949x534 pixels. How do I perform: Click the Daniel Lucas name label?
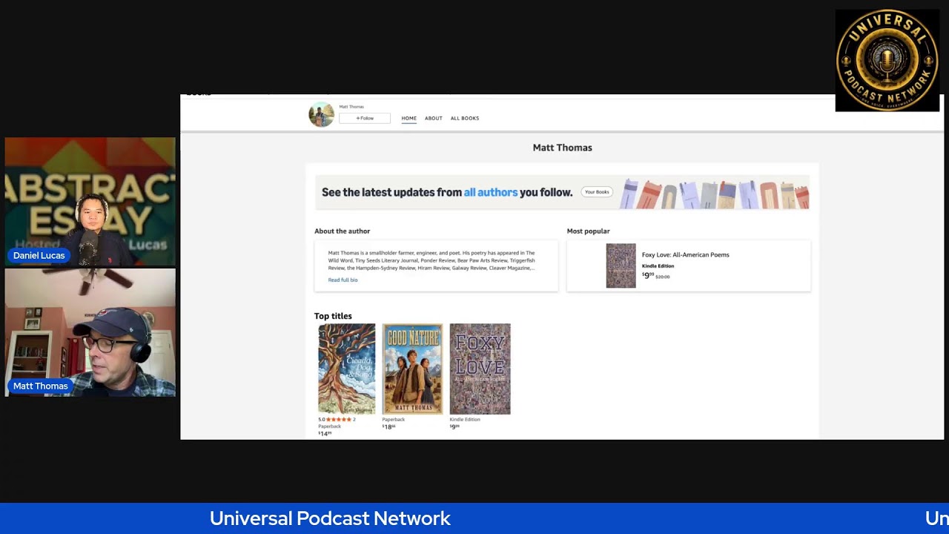pos(39,255)
